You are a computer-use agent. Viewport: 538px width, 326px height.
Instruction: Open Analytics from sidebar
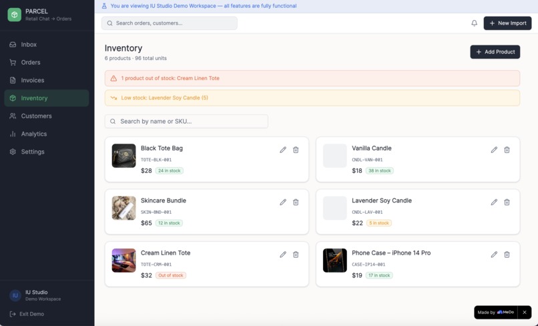click(47, 134)
